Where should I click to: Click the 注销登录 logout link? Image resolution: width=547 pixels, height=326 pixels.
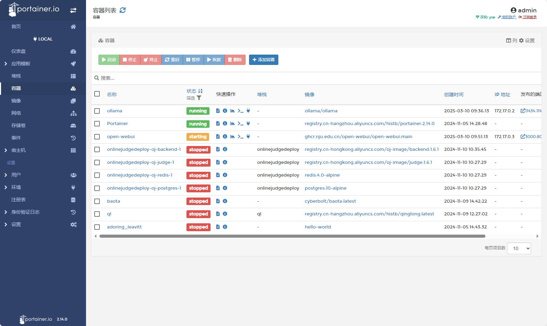click(x=528, y=17)
